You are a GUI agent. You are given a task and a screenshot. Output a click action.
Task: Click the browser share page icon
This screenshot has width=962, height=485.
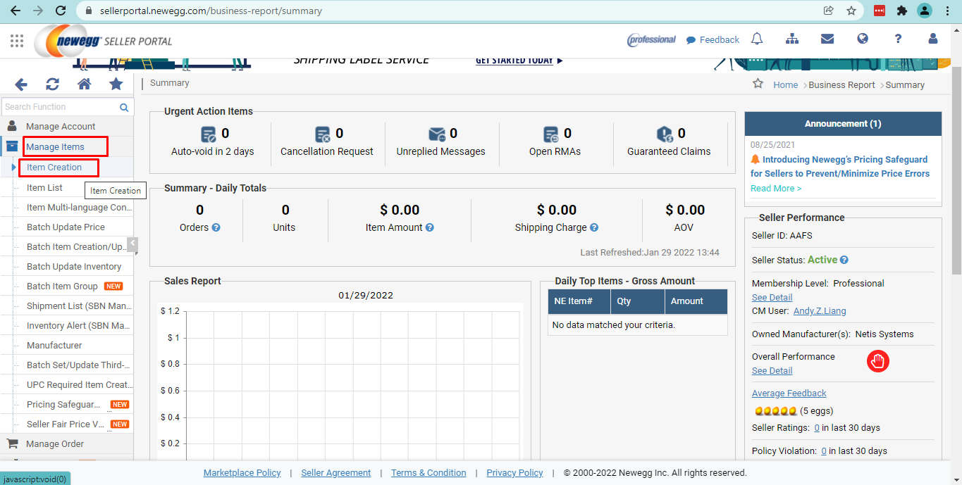point(829,11)
